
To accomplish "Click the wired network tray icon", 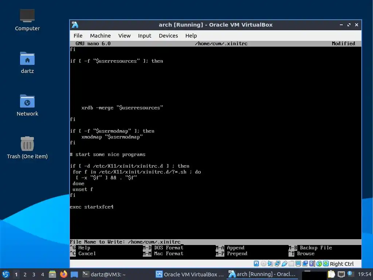I will coord(341,274).
